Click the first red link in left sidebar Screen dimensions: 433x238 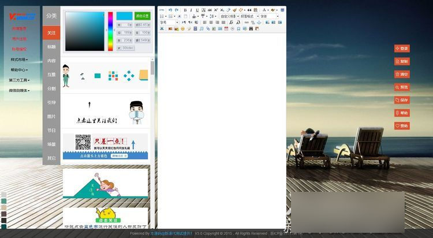[x=19, y=28]
